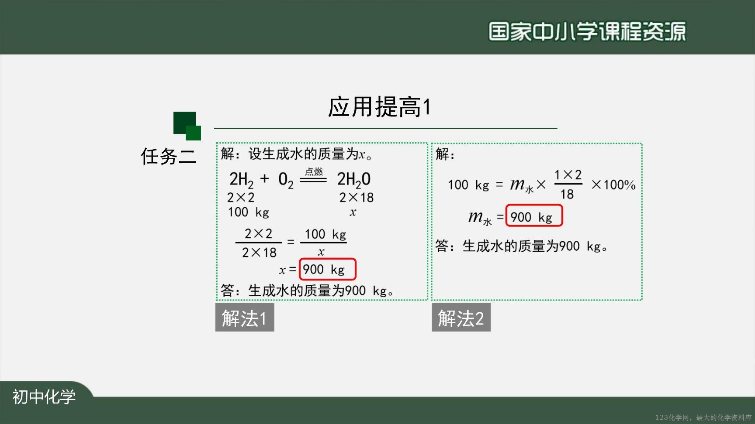Click the ×100% term in solution 2
Screen dimensions: 755x424
tap(613, 185)
